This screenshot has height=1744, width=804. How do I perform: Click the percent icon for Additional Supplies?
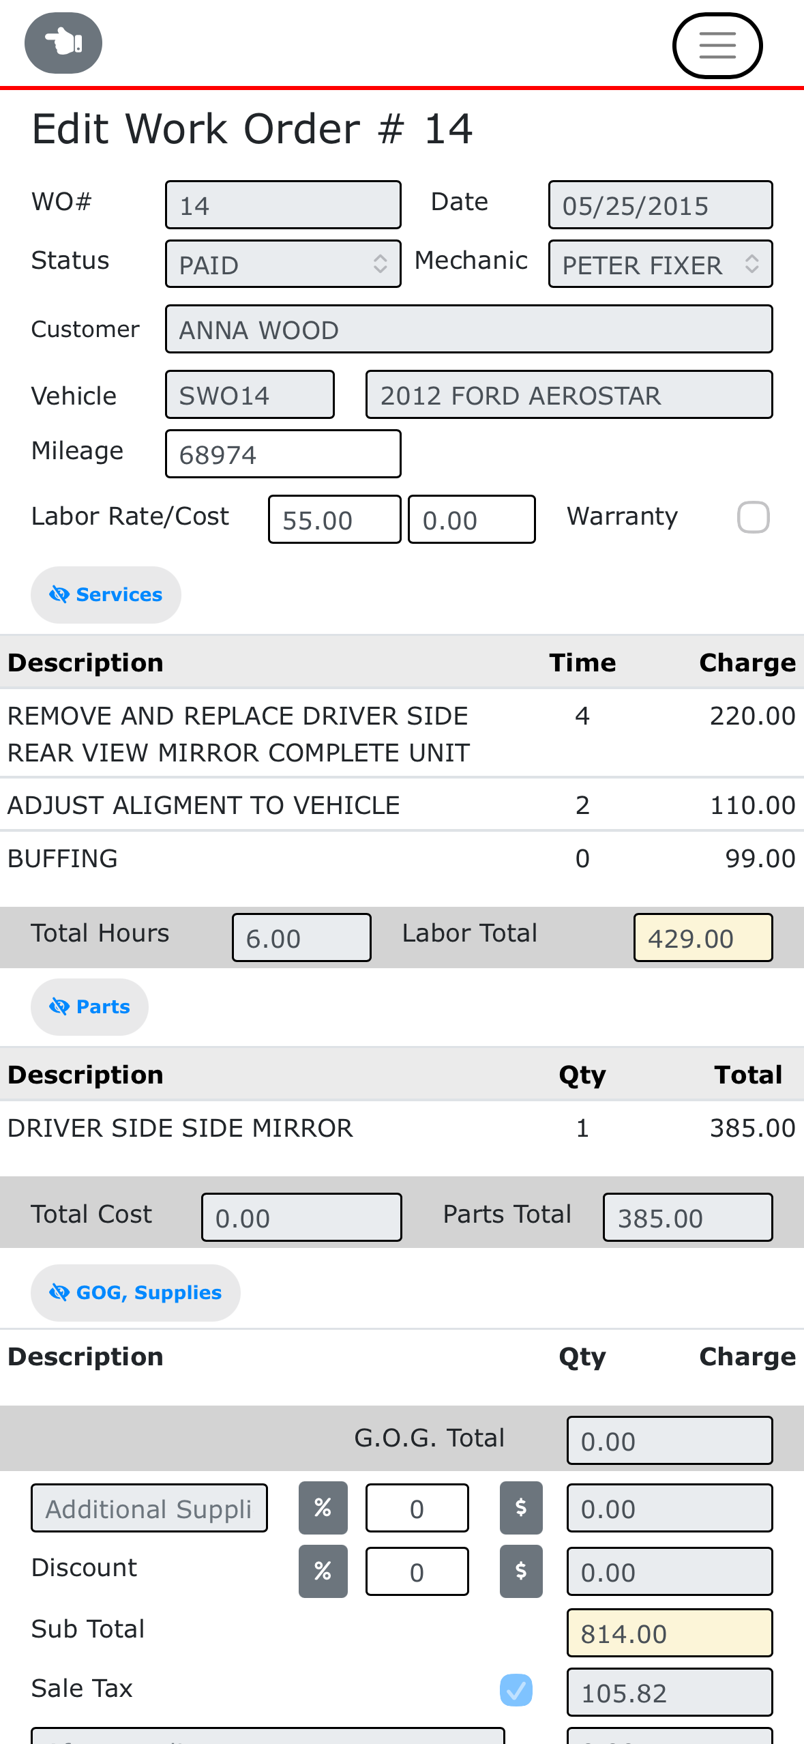point(323,1507)
